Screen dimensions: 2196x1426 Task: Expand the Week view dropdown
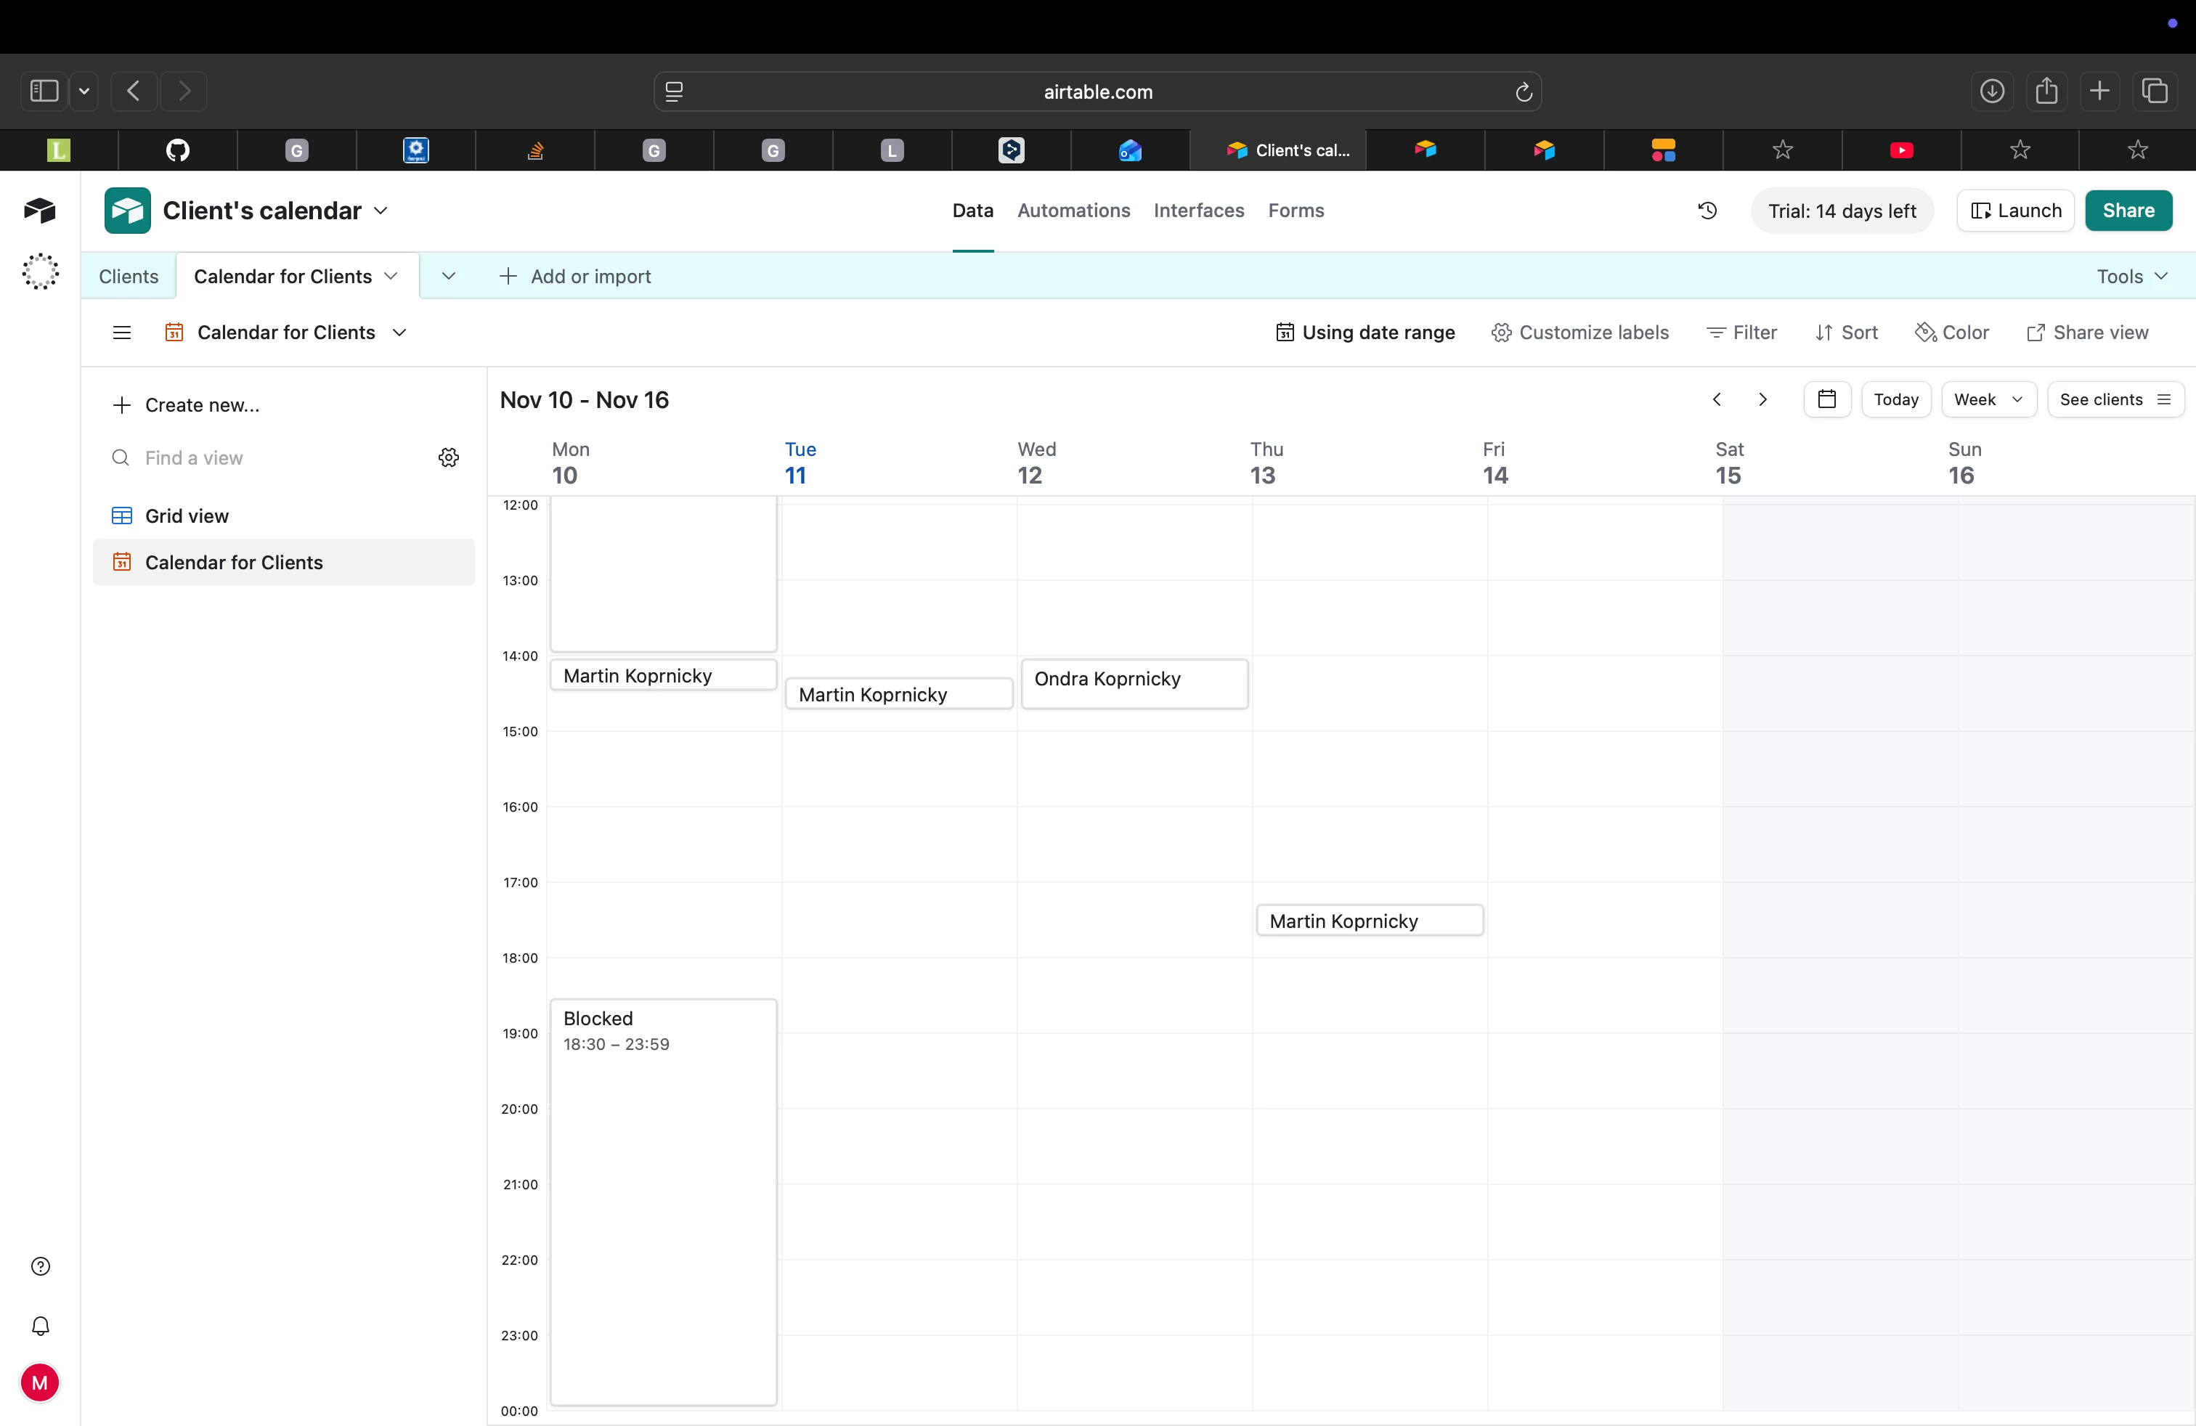1988,399
